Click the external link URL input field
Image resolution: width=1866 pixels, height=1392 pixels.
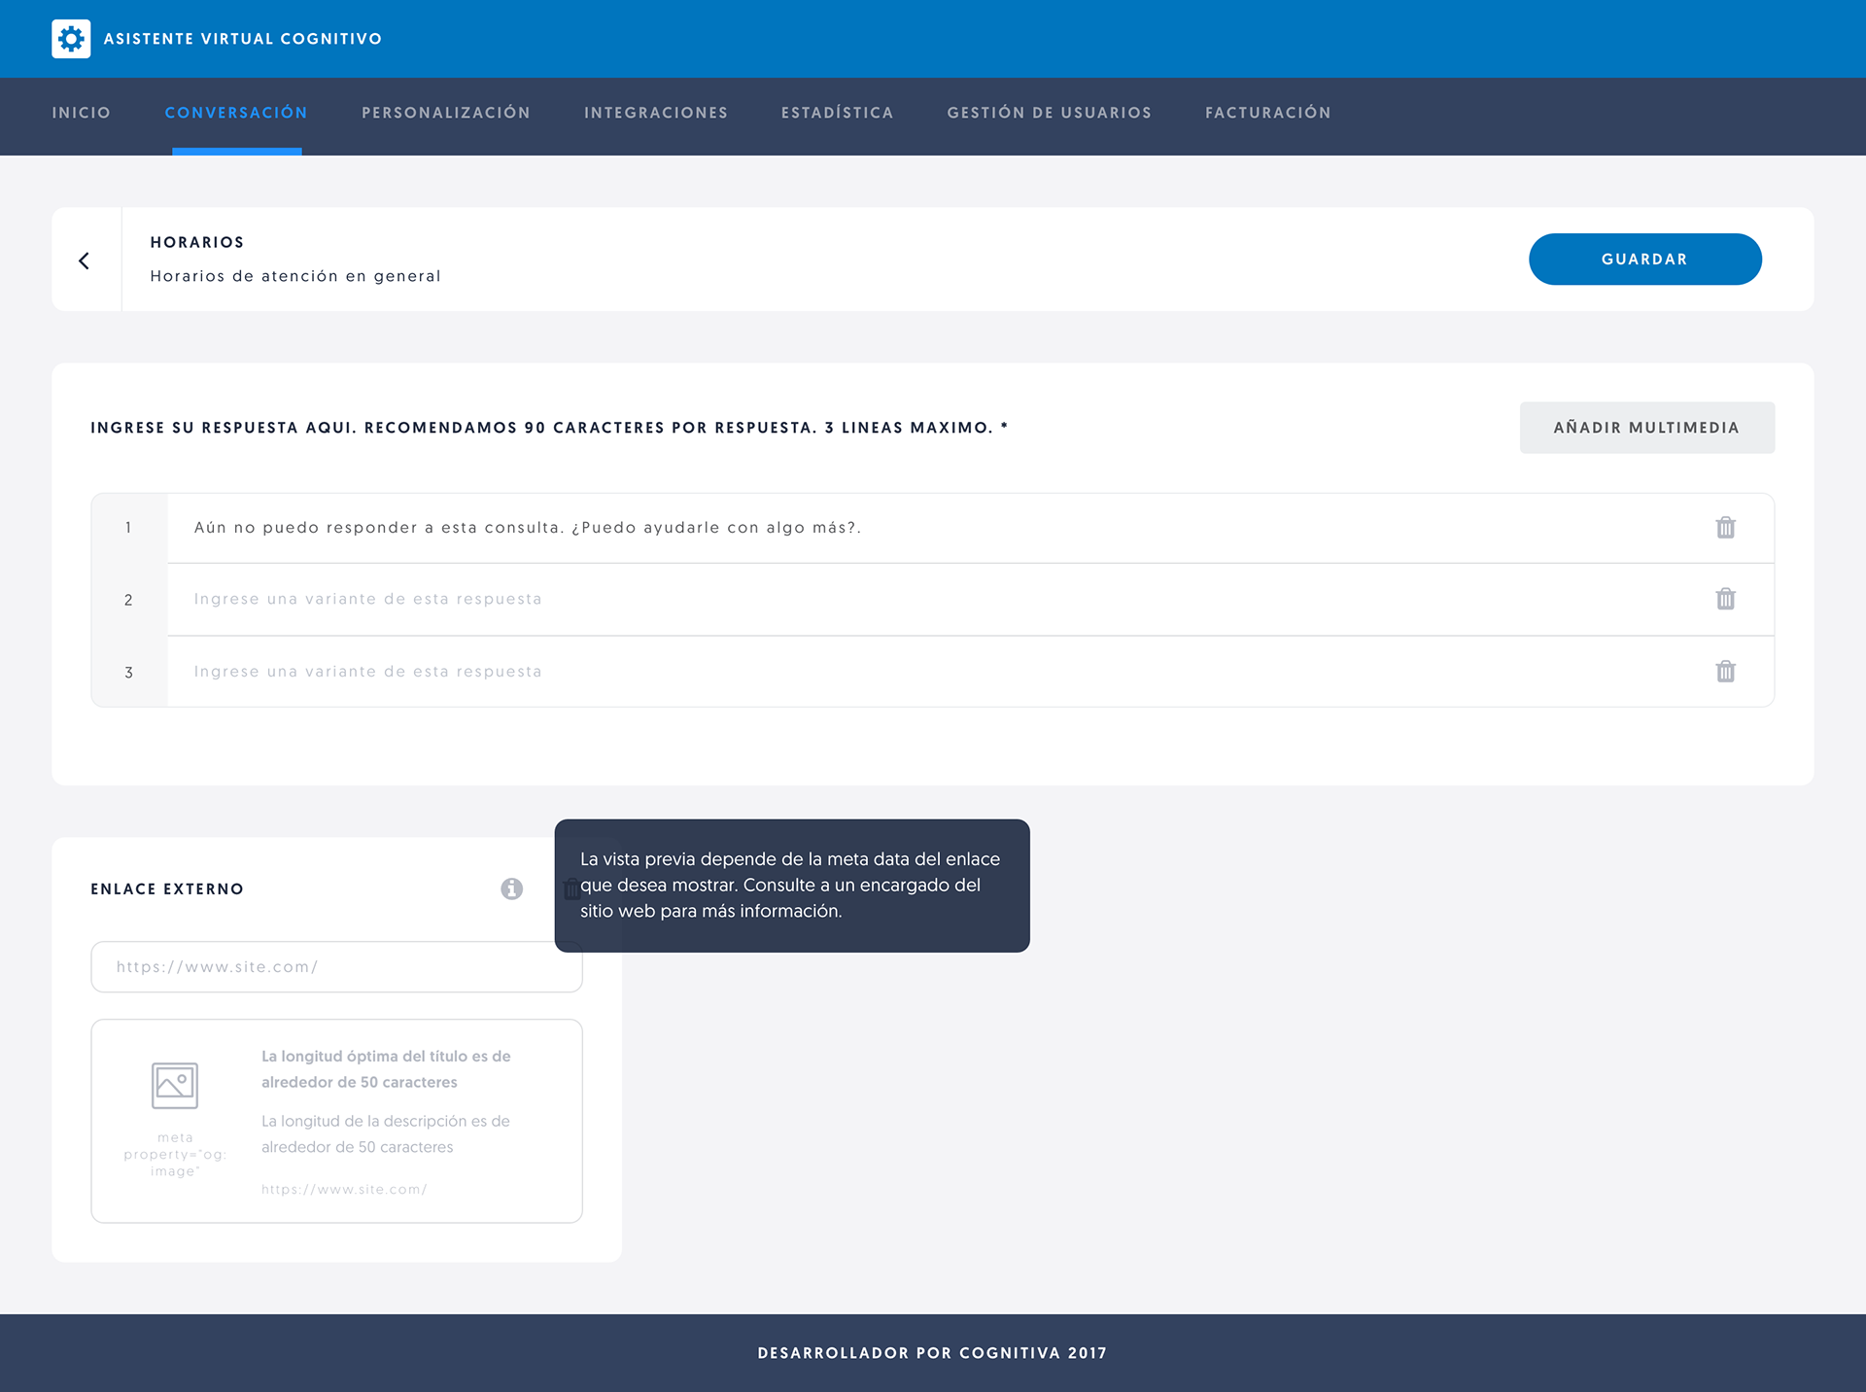coord(336,967)
